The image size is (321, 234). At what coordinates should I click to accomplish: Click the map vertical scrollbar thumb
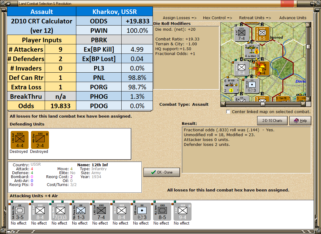[x=308, y=46]
